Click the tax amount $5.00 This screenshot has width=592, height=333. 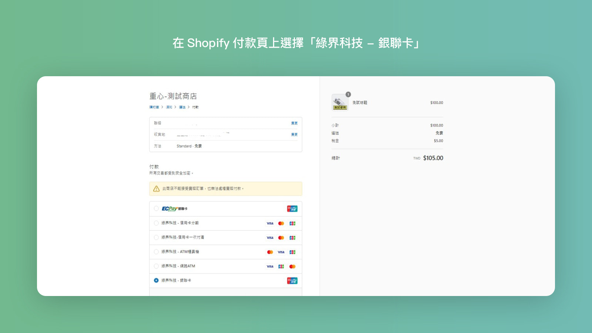tap(438, 141)
